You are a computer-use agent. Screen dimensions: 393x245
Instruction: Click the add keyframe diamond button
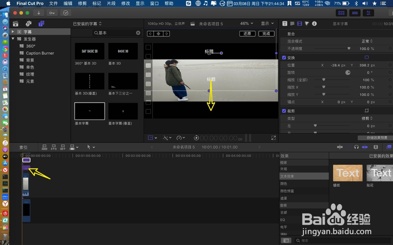pos(158,33)
